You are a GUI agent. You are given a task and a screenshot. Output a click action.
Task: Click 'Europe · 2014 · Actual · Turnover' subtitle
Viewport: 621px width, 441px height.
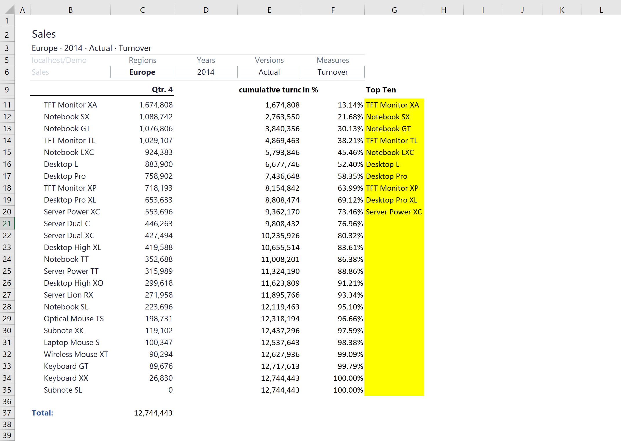pos(92,48)
